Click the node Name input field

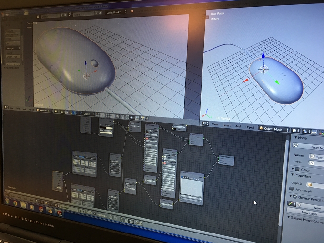pos(316,157)
